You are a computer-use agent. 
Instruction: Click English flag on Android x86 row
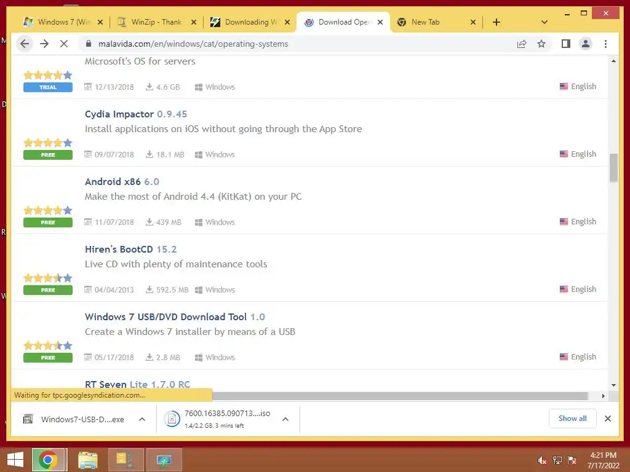(564, 221)
